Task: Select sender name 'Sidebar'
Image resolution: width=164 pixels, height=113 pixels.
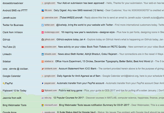Action: pos(7,62)
